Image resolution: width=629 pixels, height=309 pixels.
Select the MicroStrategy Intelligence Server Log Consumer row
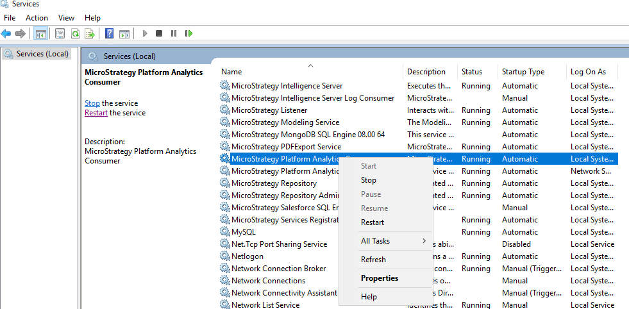(419, 98)
